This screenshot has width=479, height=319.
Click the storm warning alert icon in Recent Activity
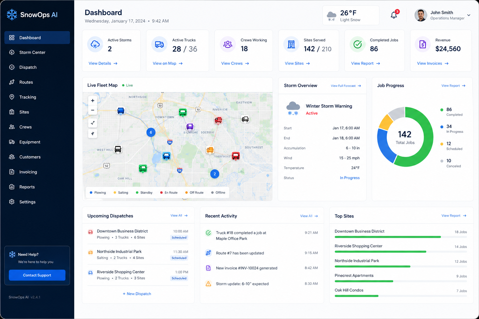point(208,284)
